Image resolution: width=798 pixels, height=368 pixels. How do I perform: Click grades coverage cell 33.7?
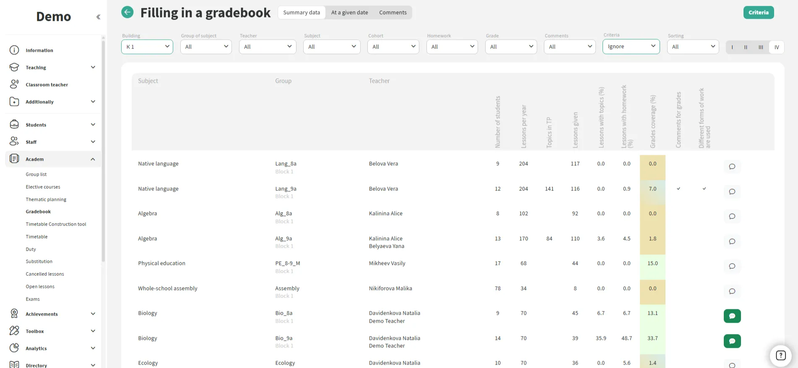click(x=652, y=338)
